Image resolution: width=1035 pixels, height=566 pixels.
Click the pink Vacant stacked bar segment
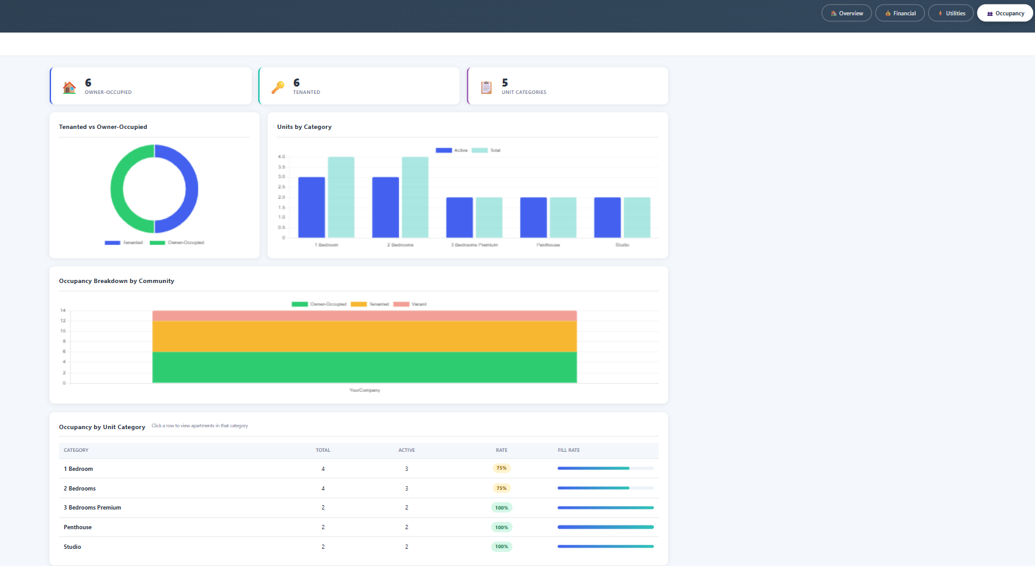364,316
